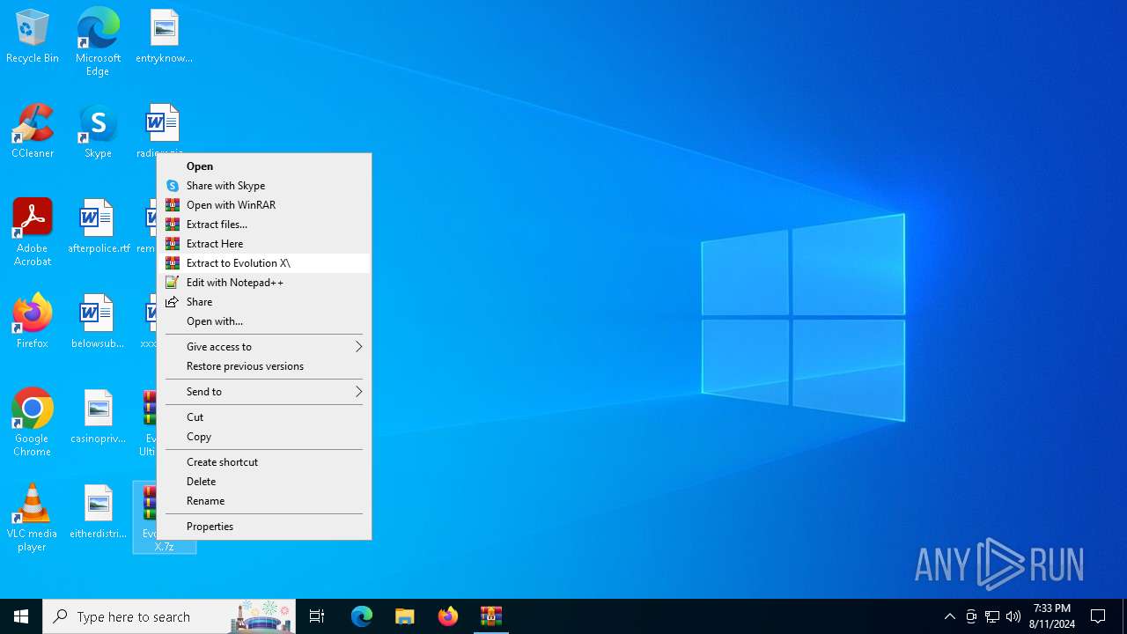Open the network status tray icon
Screen dimensions: 1127x634
992,616
